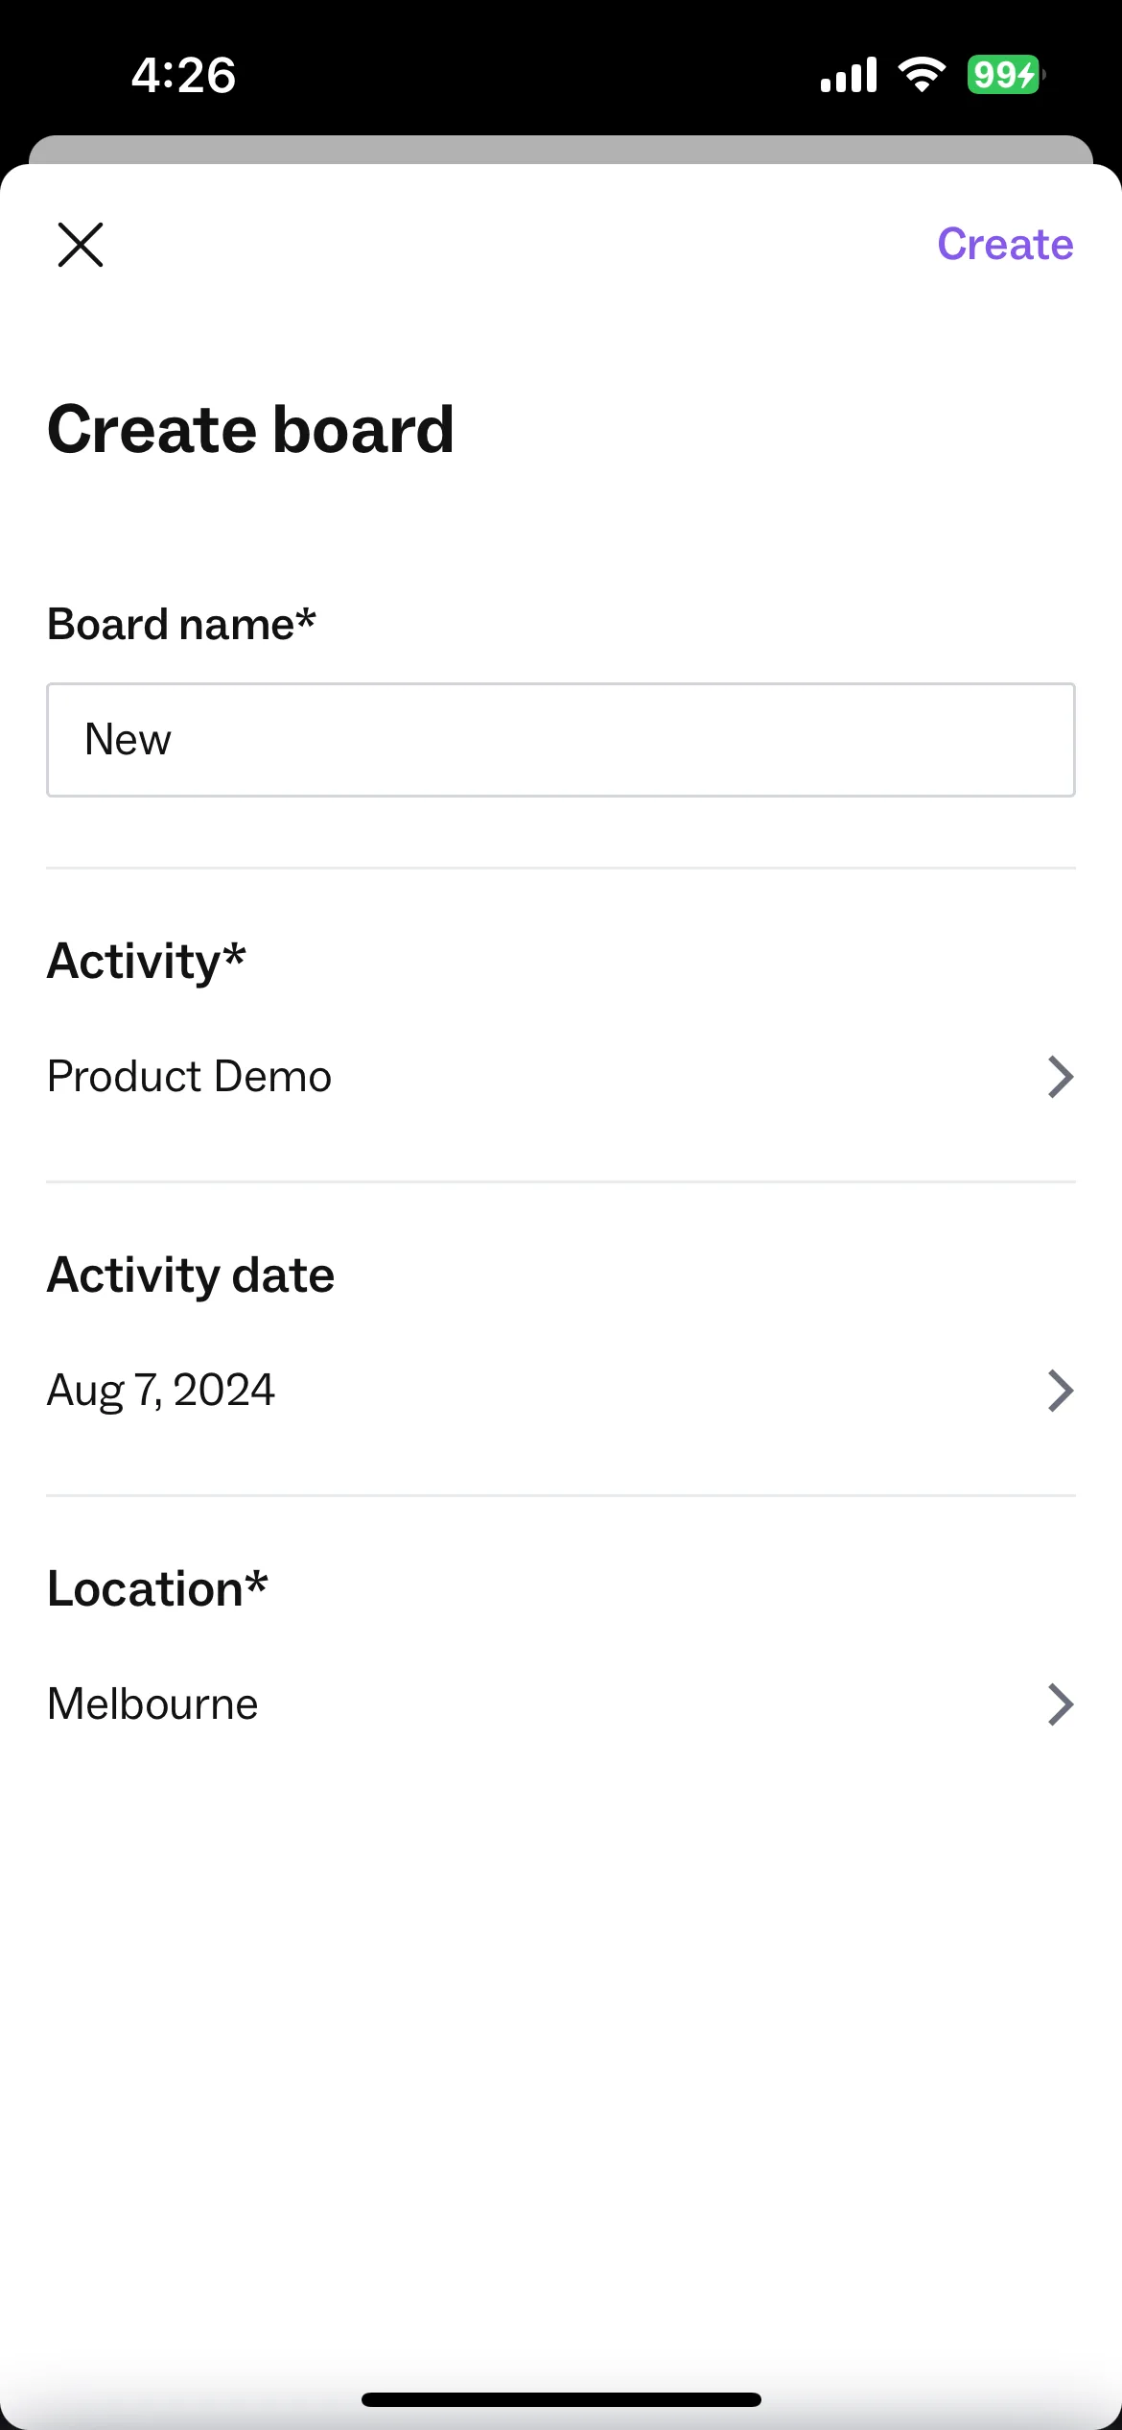
Task: Open the Product Demo activity selector
Action: tap(561, 1077)
